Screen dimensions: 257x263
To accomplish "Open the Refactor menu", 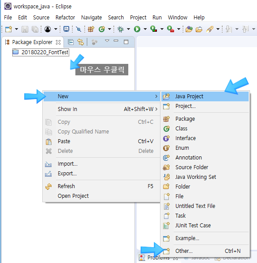I will click(65, 18).
